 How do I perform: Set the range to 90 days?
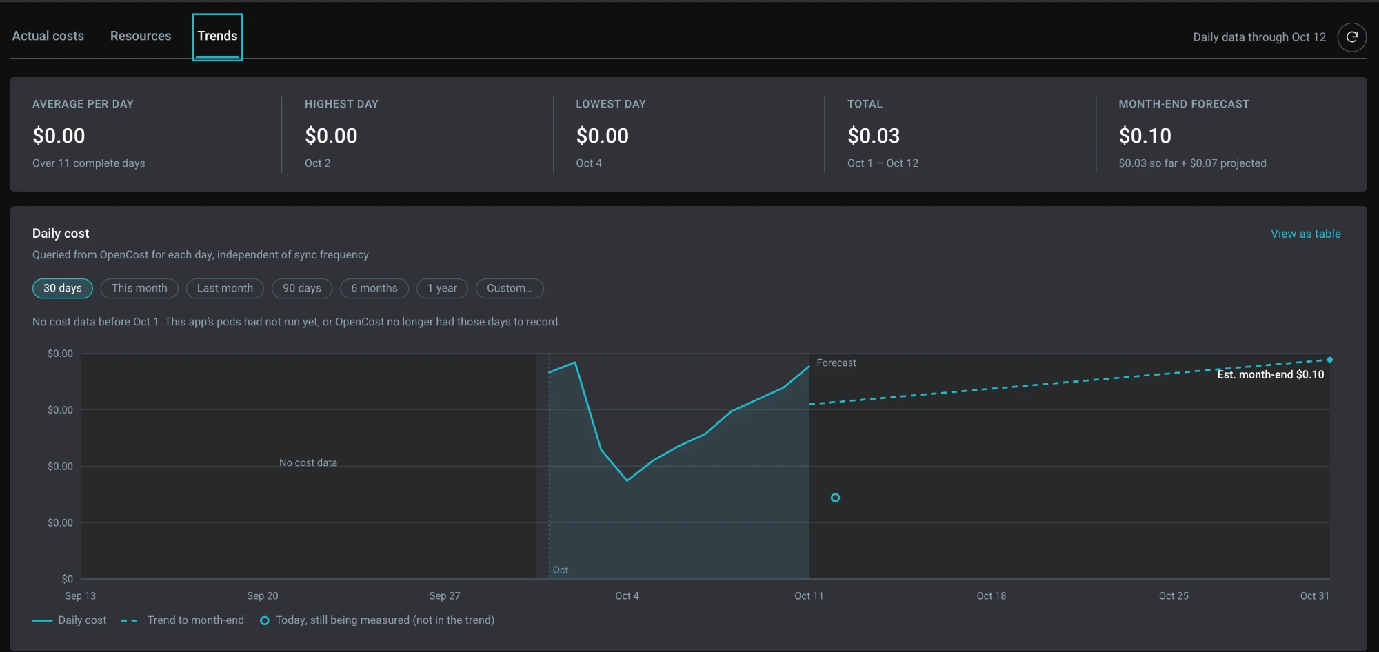tap(302, 288)
